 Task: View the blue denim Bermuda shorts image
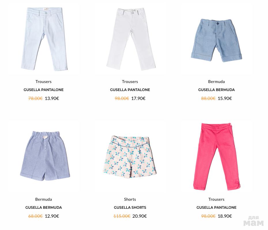pyautogui.click(x=216, y=40)
